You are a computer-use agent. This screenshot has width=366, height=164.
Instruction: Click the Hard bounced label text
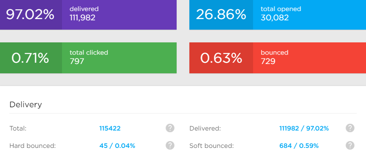pos(33,146)
